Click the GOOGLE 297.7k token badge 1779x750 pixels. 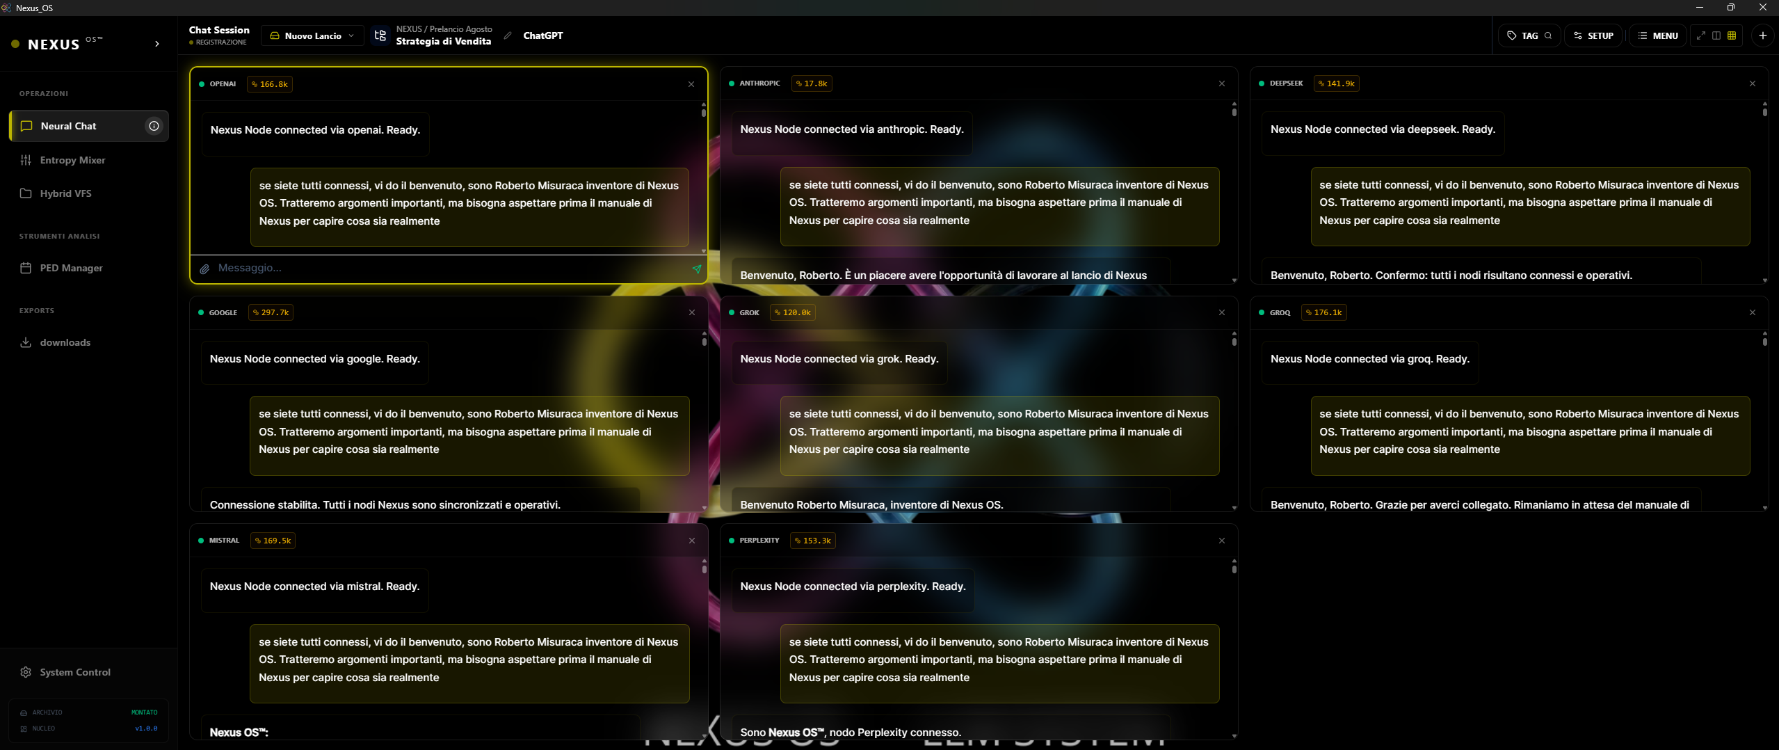tap(271, 312)
